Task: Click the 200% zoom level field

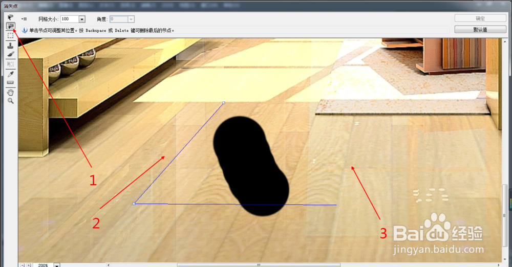Action: [43, 265]
